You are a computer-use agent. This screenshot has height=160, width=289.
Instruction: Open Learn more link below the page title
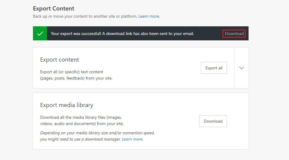tap(149, 16)
